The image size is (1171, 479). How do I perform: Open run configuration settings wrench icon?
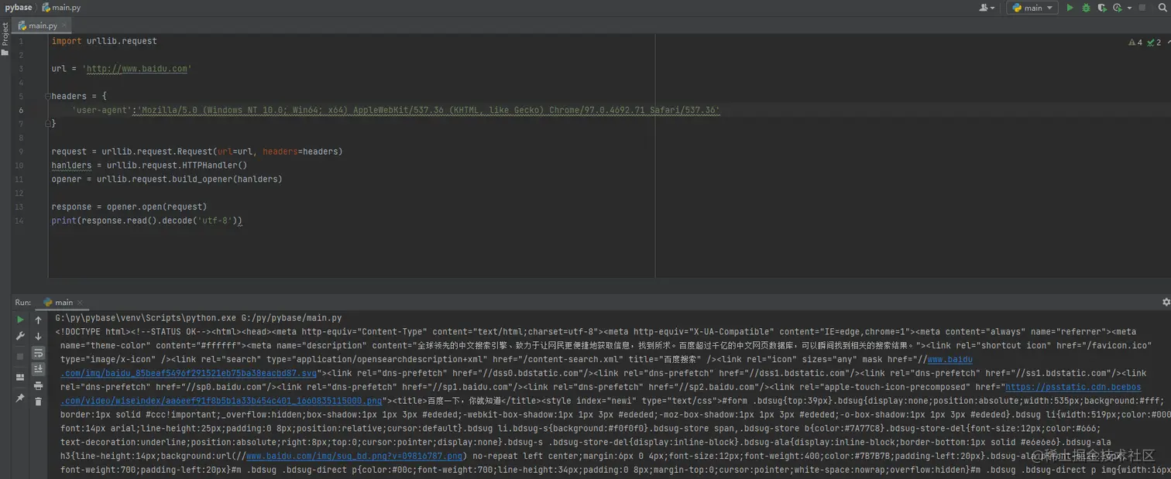coord(20,336)
